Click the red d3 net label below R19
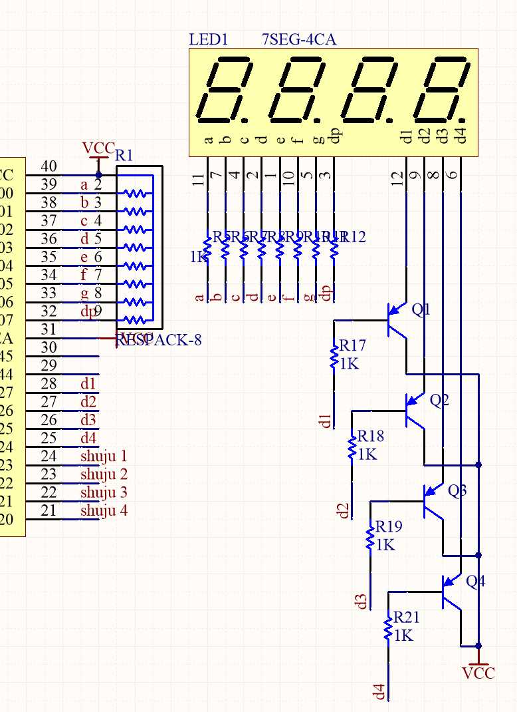 tap(362, 602)
